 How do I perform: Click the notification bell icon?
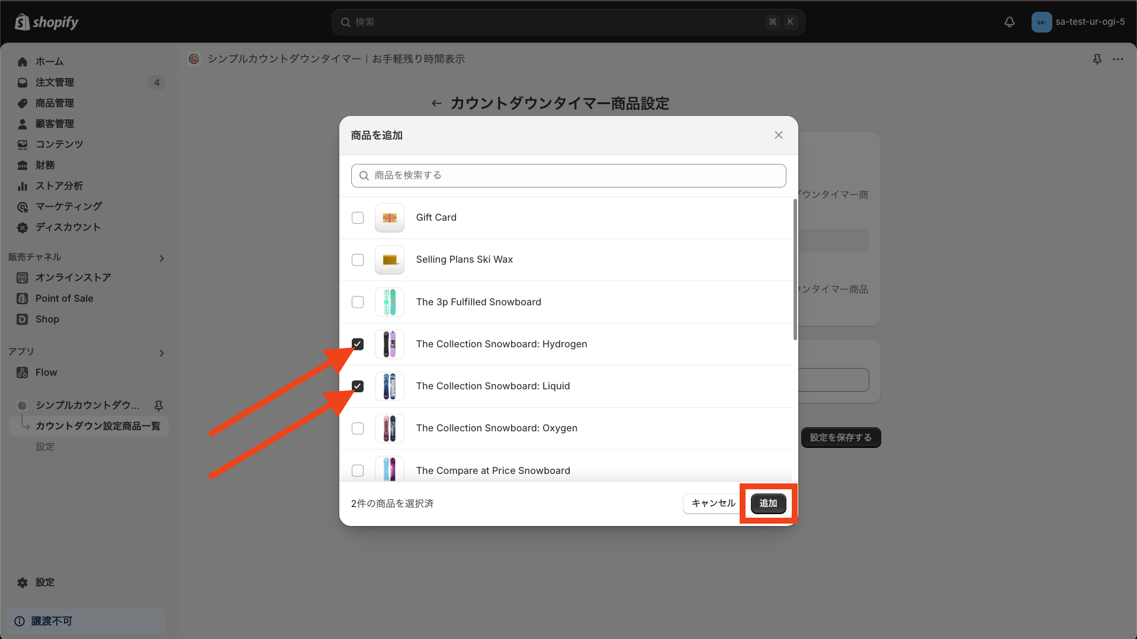tap(1009, 22)
